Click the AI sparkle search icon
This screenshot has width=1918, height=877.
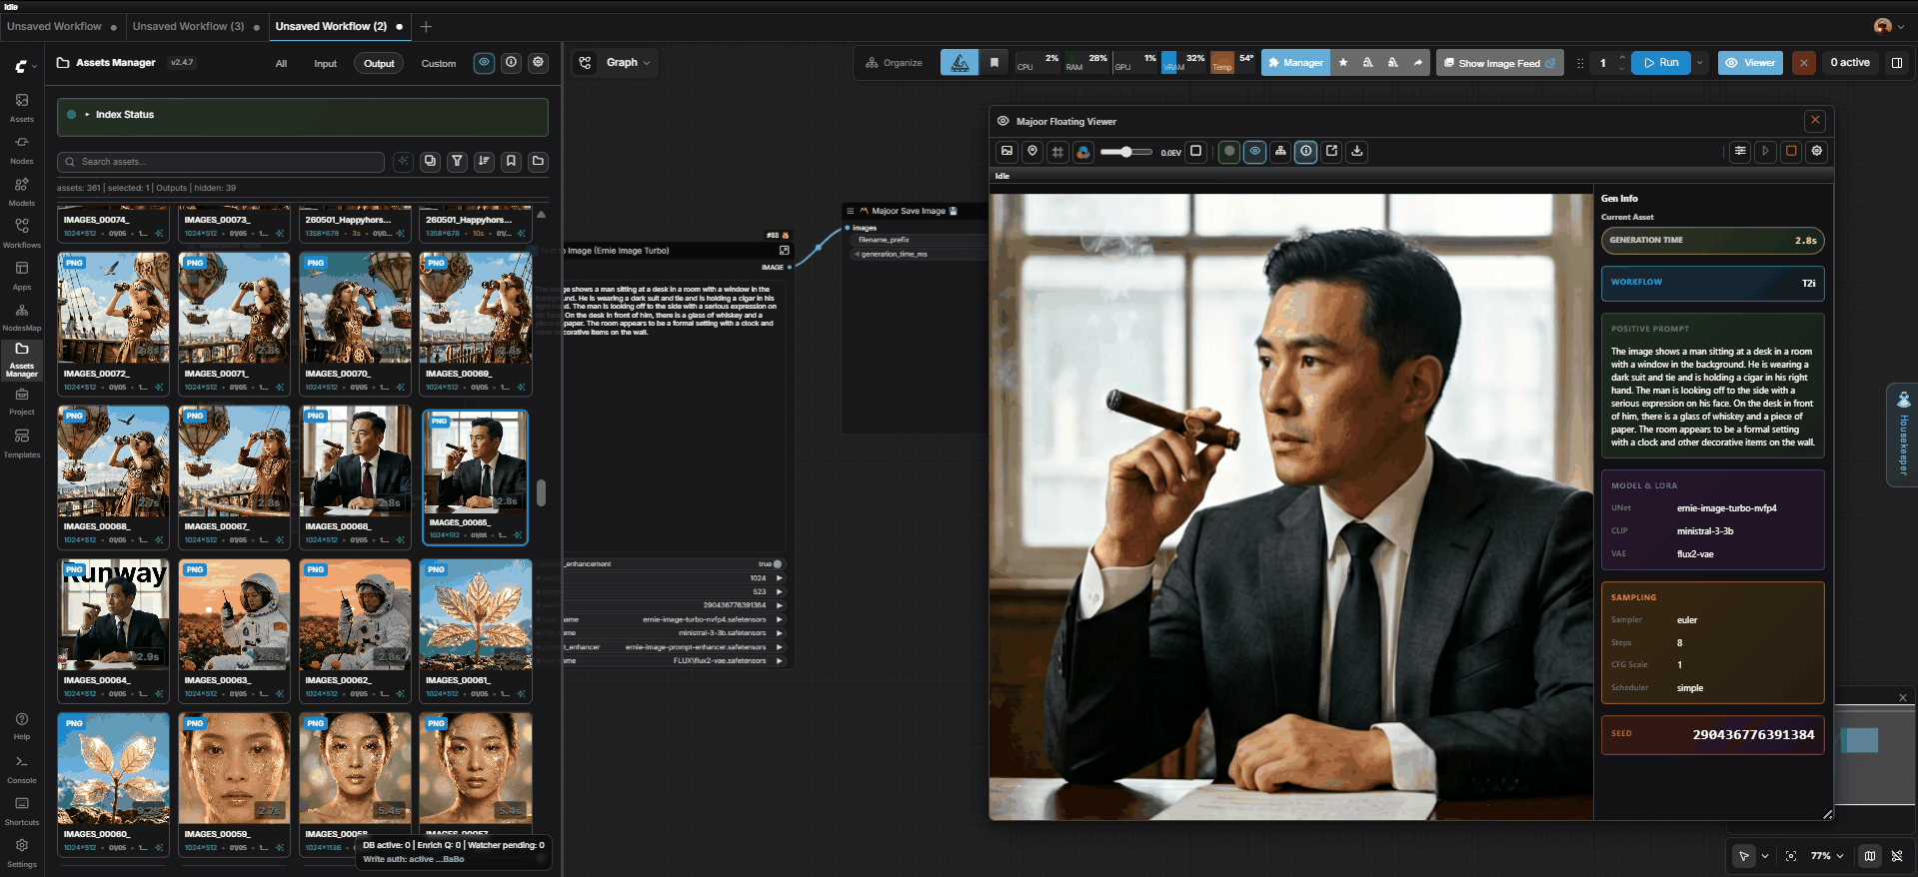pyautogui.click(x=403, y=161)
